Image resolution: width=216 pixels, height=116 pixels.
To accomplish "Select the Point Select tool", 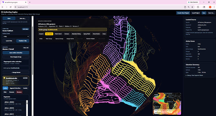I will pos(58,34).
